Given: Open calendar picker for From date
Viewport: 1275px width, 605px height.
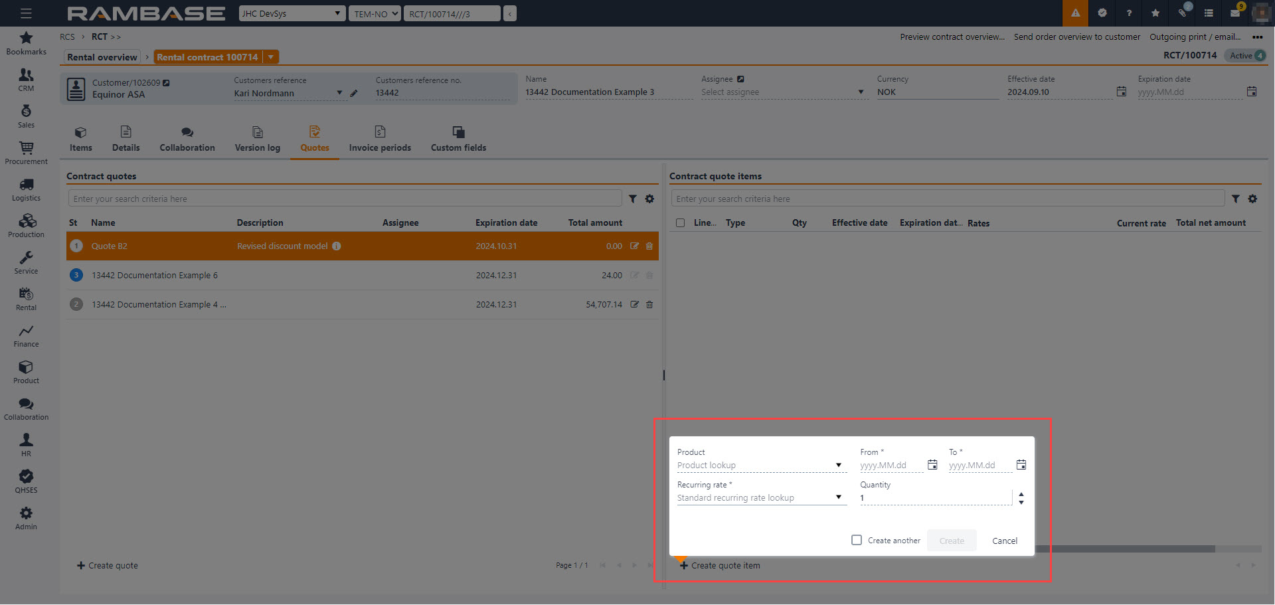Looking at the screenshot, I should 932,465.
